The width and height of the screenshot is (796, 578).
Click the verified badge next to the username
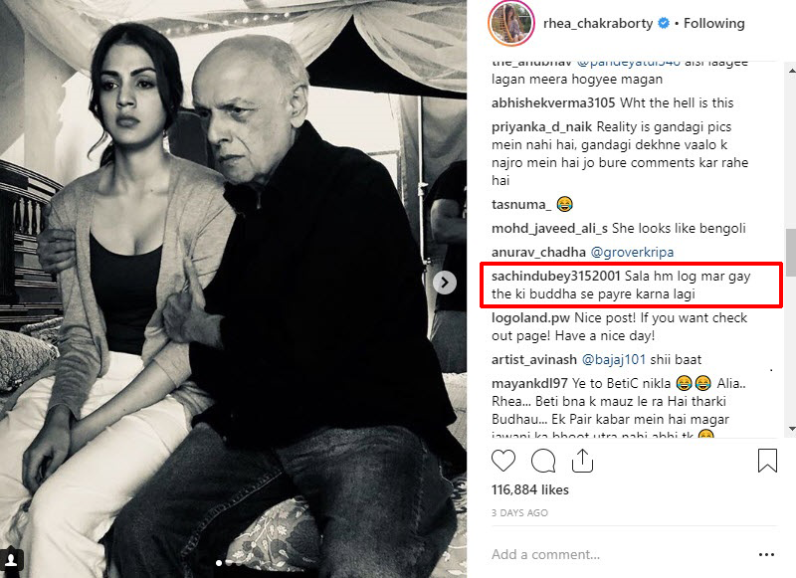(x=663, y=23)
